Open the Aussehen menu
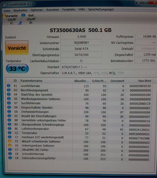Screen dimensions: 157x178 pos(52,10)
